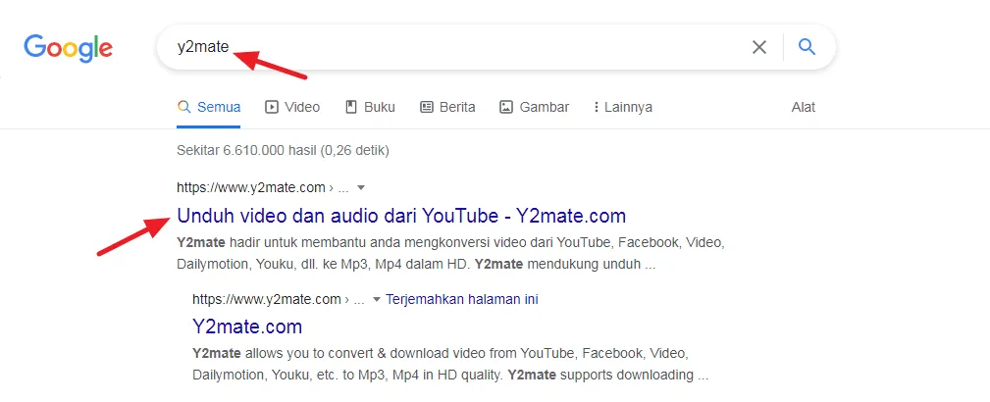This screenshot has width=990, height=402.
Task: Select the Semua tab
Action: 209,107
